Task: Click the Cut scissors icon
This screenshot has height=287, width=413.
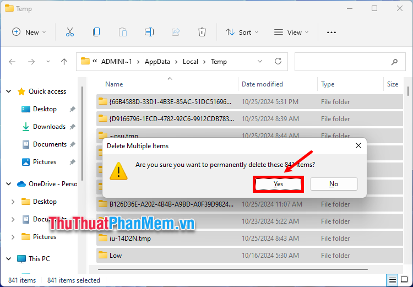Action: pos(70,32)
